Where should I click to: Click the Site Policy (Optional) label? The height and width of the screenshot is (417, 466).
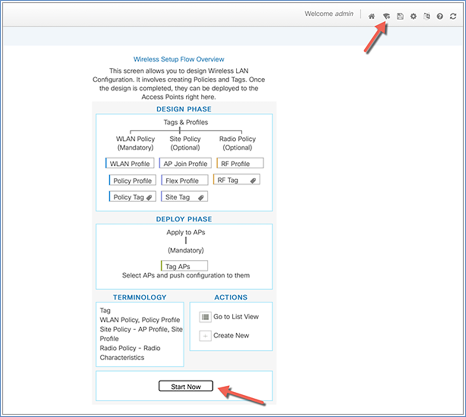point(185,143)
